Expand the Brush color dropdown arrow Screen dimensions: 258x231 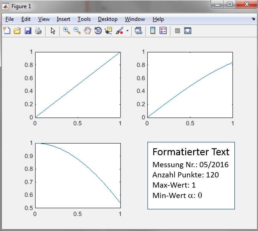[x=127, y=31]
